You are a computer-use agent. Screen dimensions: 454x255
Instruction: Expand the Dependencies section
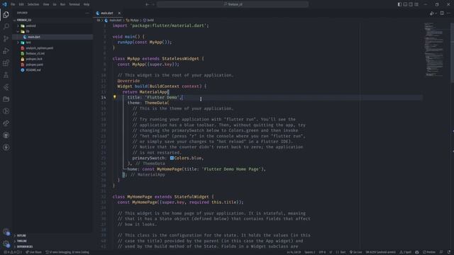coord(52,246)
